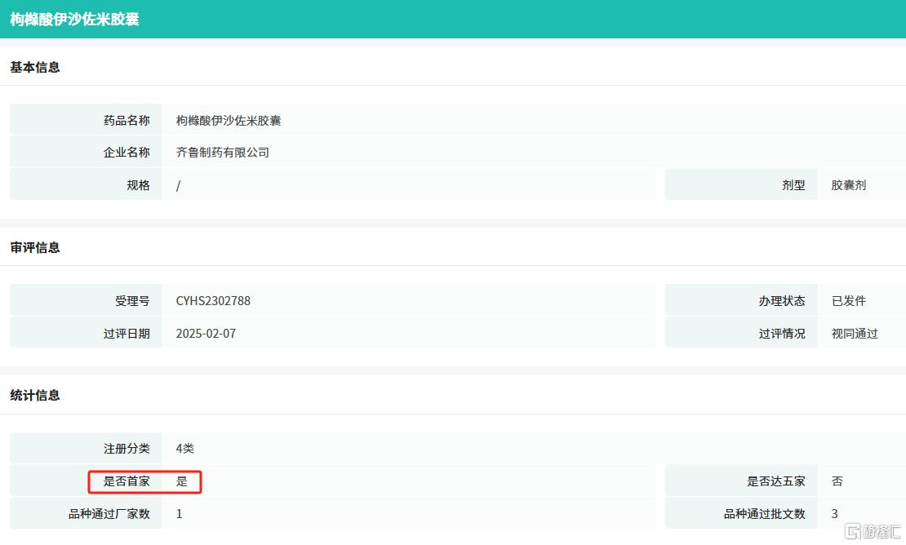Viewport: 906px width, 545px height.
Task: Click the 注册分类 field label
Action: tap(127, 449)
